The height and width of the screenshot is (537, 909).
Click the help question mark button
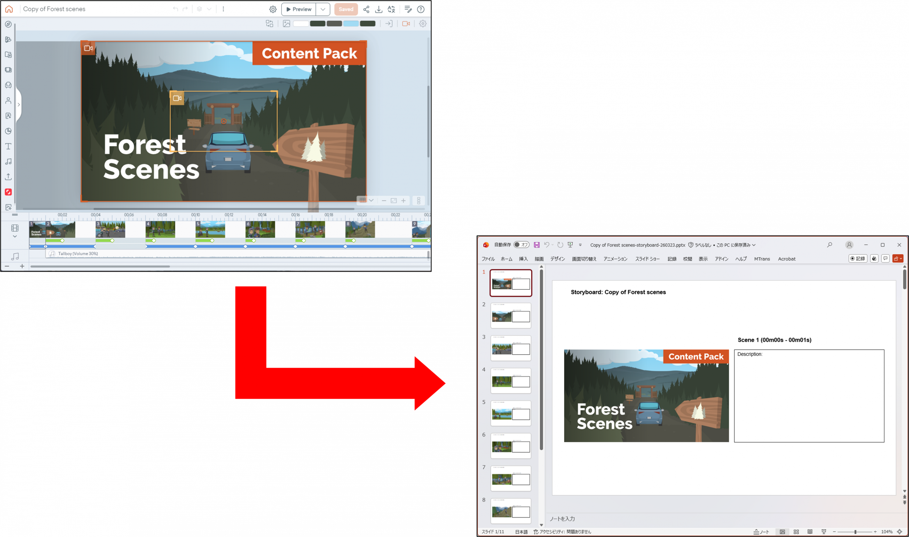[x=421, y=10]
